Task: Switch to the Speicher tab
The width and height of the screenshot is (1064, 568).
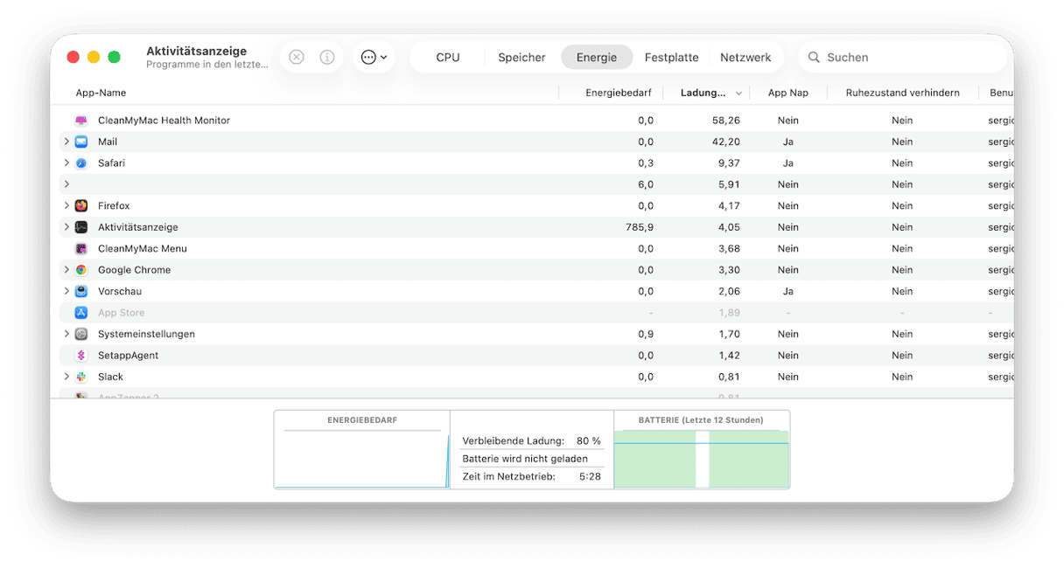Action: (x=521, y=58)
